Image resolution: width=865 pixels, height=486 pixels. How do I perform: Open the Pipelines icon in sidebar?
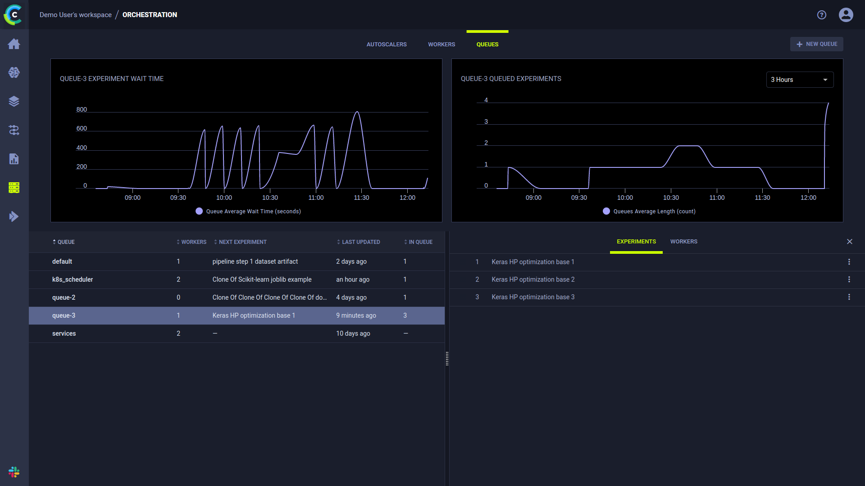click(14, 130)
